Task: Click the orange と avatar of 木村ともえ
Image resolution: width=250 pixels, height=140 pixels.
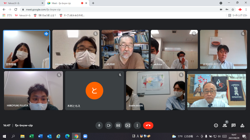Action: click(x=95, y=91)
